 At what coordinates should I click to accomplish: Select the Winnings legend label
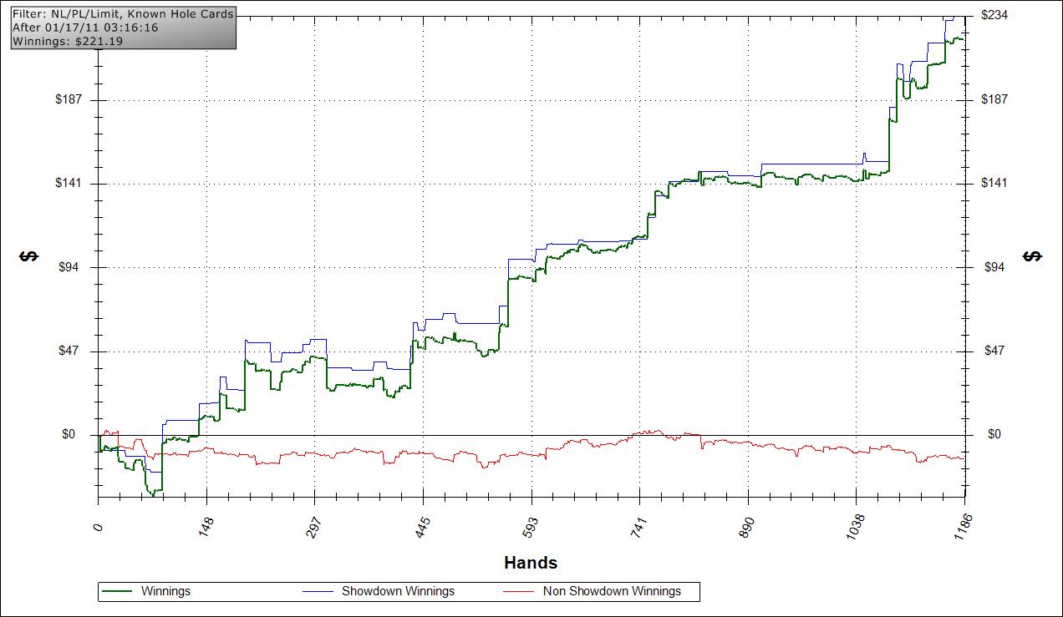coord(165,591)
